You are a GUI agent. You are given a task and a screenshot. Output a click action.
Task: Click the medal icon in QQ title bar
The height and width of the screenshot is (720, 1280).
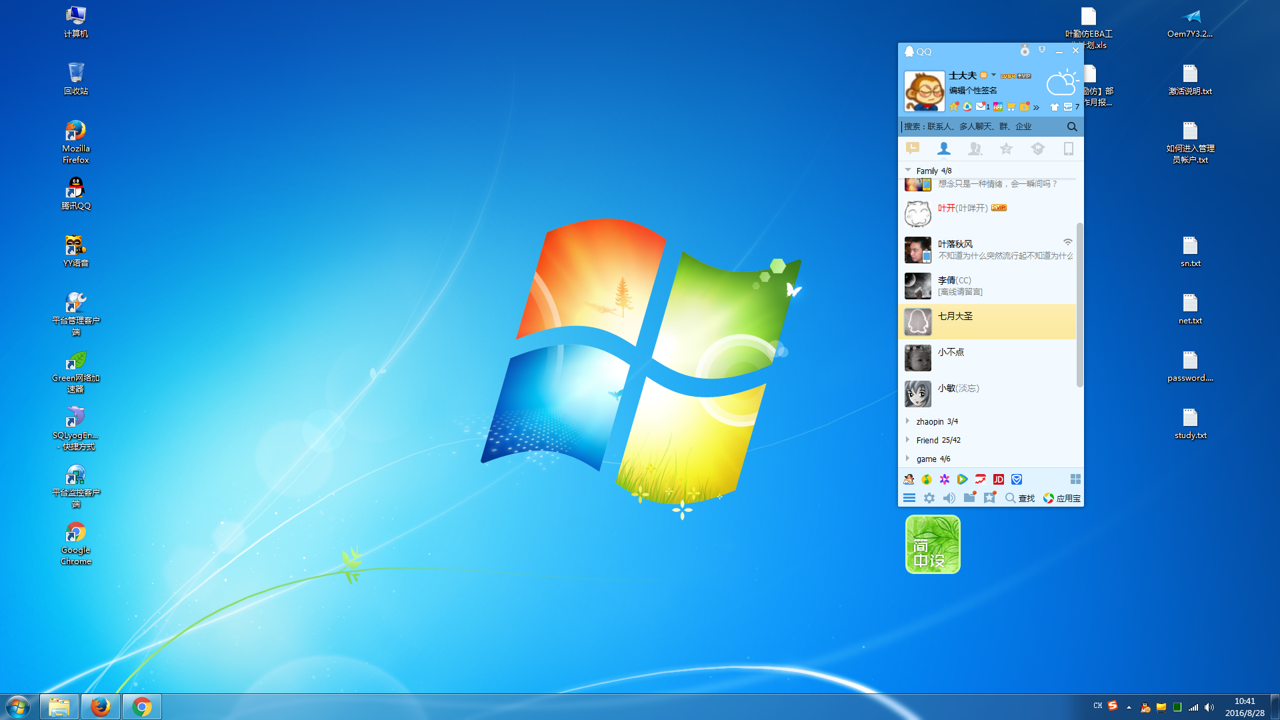1025,51
